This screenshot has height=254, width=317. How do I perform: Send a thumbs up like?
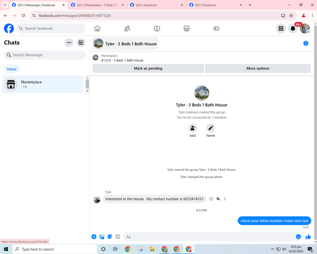pos(308,237)
